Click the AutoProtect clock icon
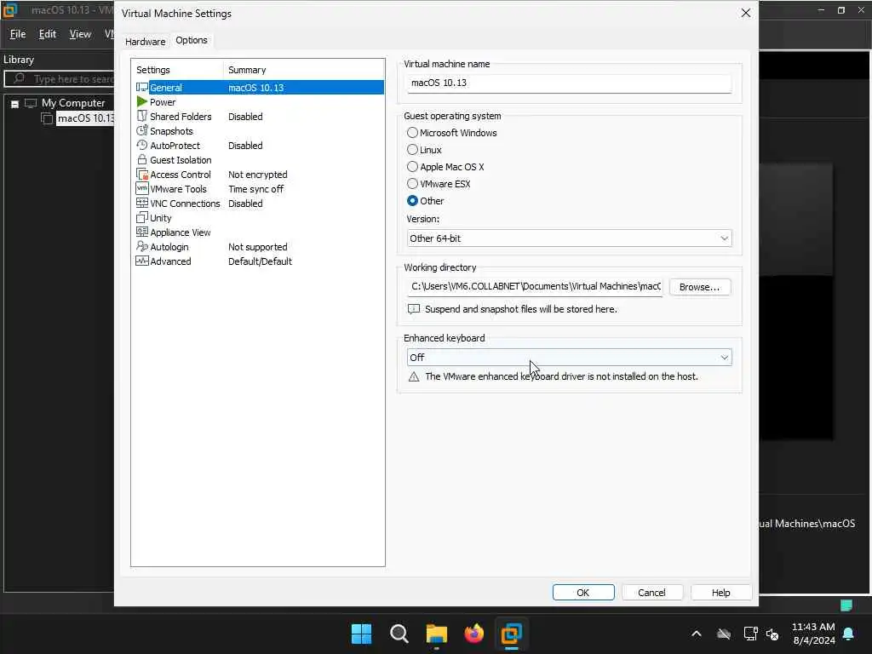872x654 pixels. (142, 145)
